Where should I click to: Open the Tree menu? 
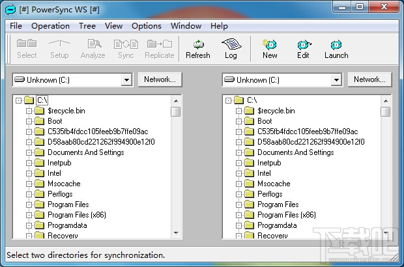[87, 26]
